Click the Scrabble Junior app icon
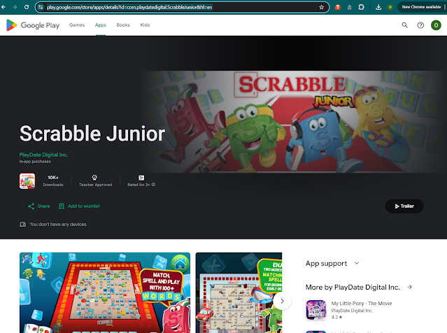 point(27,180)
